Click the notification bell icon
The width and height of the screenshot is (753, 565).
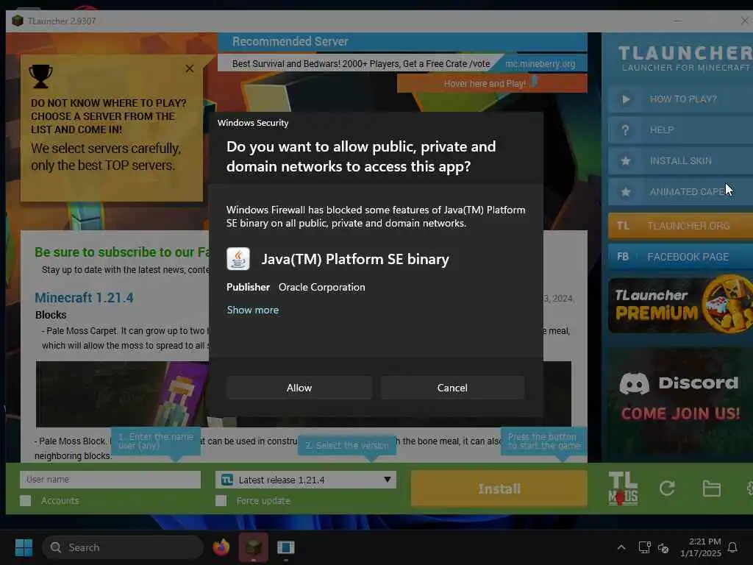732,547
